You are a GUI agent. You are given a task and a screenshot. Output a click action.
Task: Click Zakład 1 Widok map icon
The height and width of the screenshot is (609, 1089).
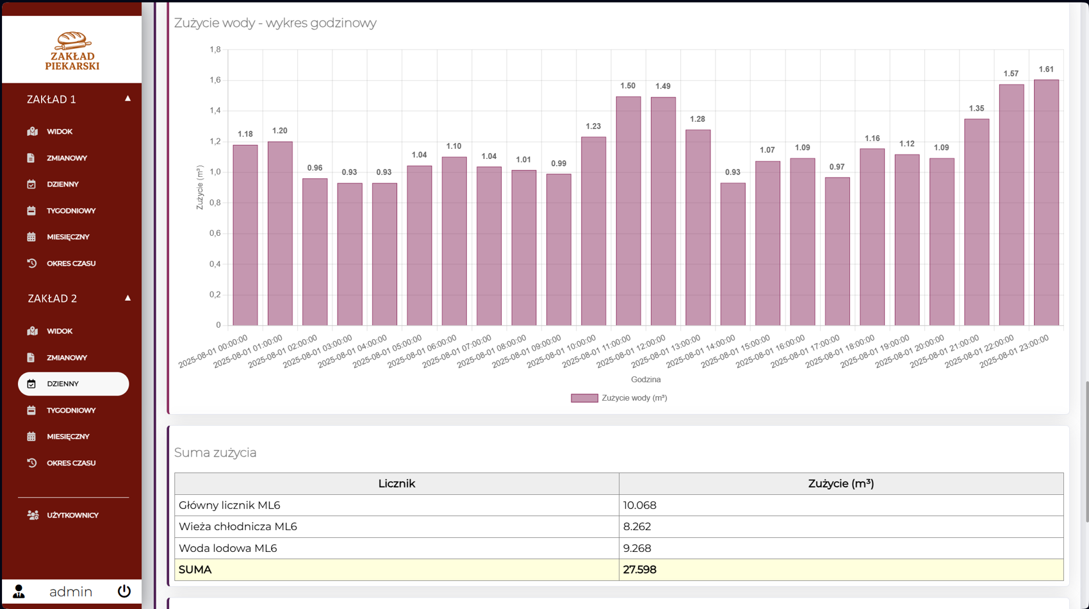pyautogui.click(x=32, y=131)
